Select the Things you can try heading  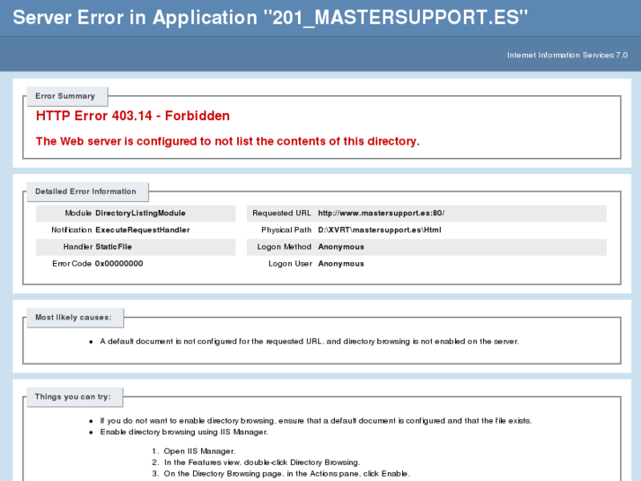pyautogui.click(x=73, y=396)
